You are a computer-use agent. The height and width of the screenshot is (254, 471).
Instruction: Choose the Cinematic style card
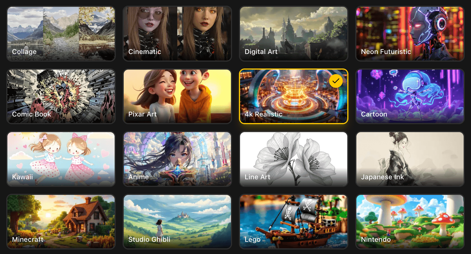click(x=177, y=34)
